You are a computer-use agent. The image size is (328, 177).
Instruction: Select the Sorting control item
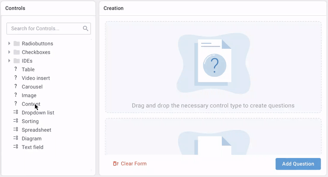coord(30,121)
